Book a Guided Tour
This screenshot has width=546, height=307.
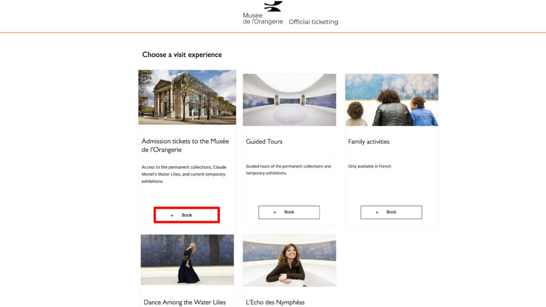pyautogui.click(x=289, y=212)
